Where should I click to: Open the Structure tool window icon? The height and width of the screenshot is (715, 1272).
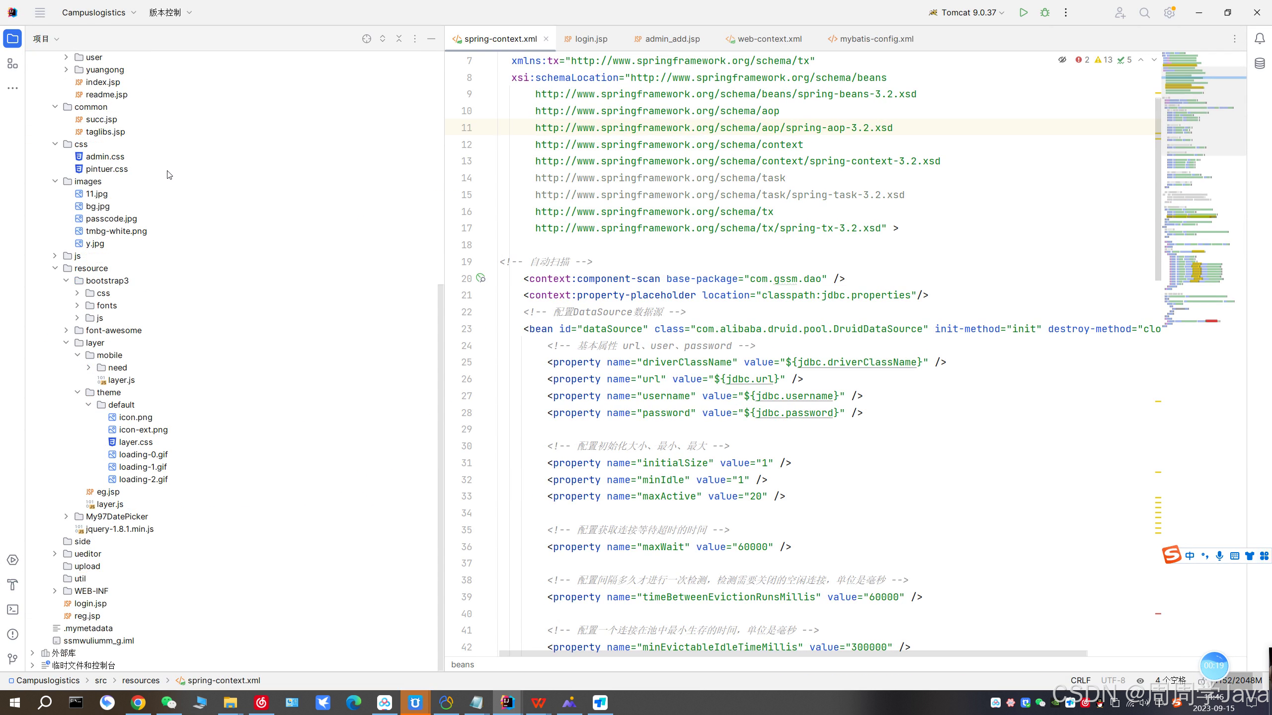pyautogui.click(x=13, y=64)
